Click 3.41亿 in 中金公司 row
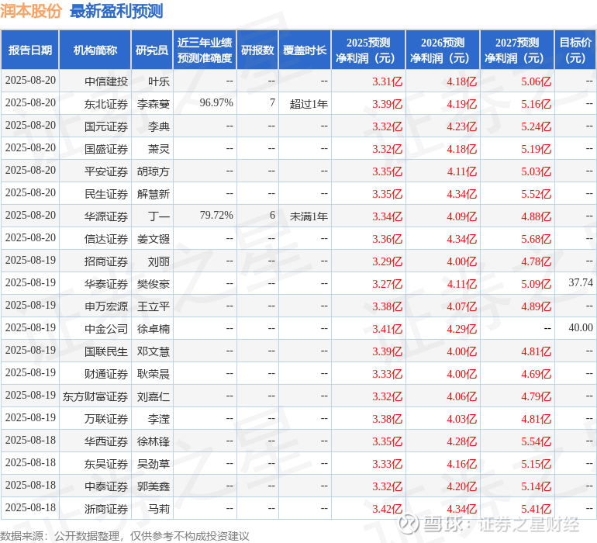 pos(387,329)
